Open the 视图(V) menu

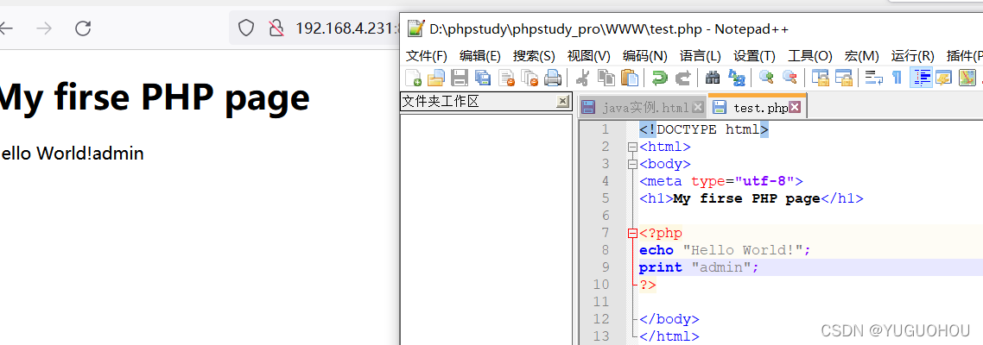point(588,56)
